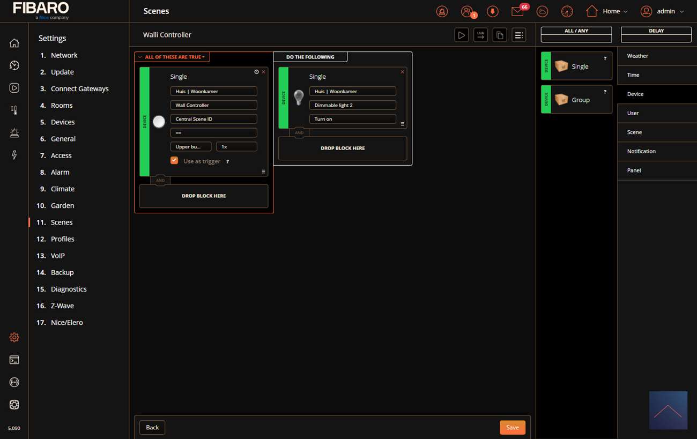Click the Back button
Viewport: 697px width, 439px height.
[x=152, y=427]
